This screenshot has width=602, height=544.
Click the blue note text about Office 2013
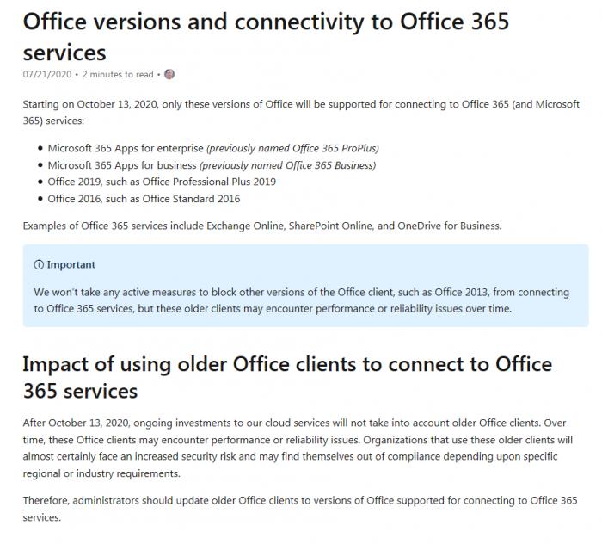click(x=301, y=300)
